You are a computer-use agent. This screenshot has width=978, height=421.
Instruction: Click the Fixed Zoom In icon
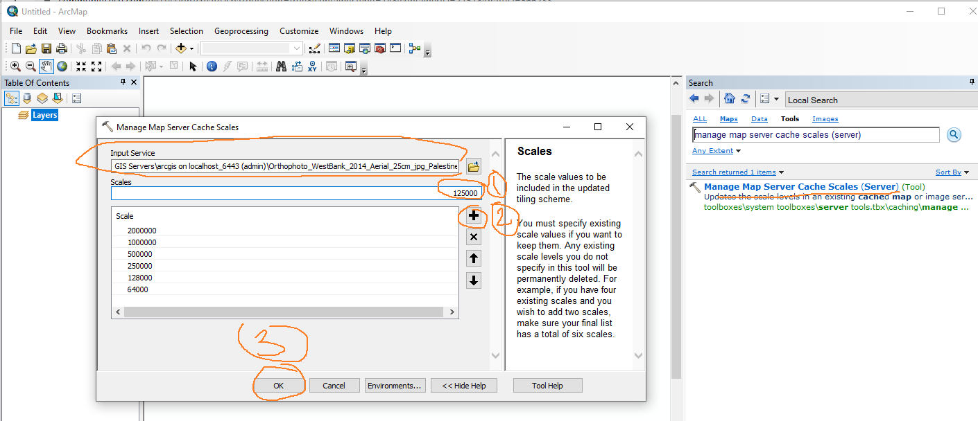coord(81,66)
